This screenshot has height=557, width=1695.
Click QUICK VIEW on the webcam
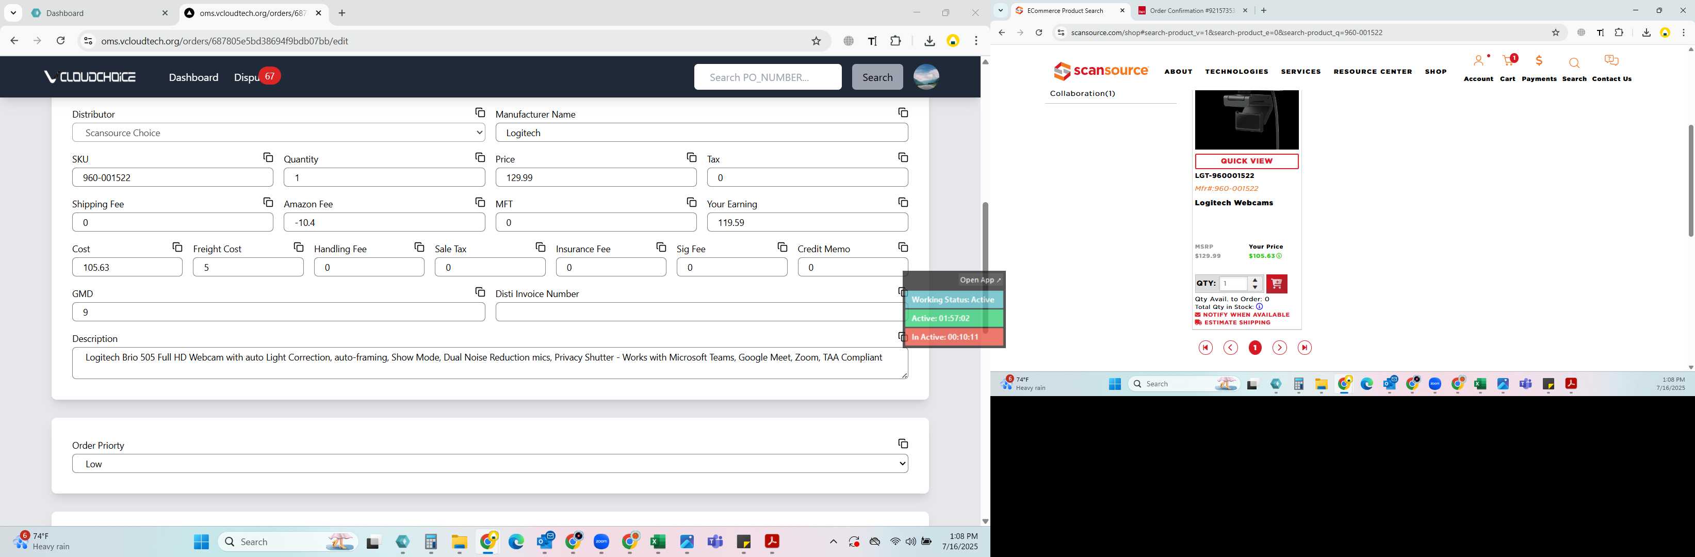tap(1246, 160)
